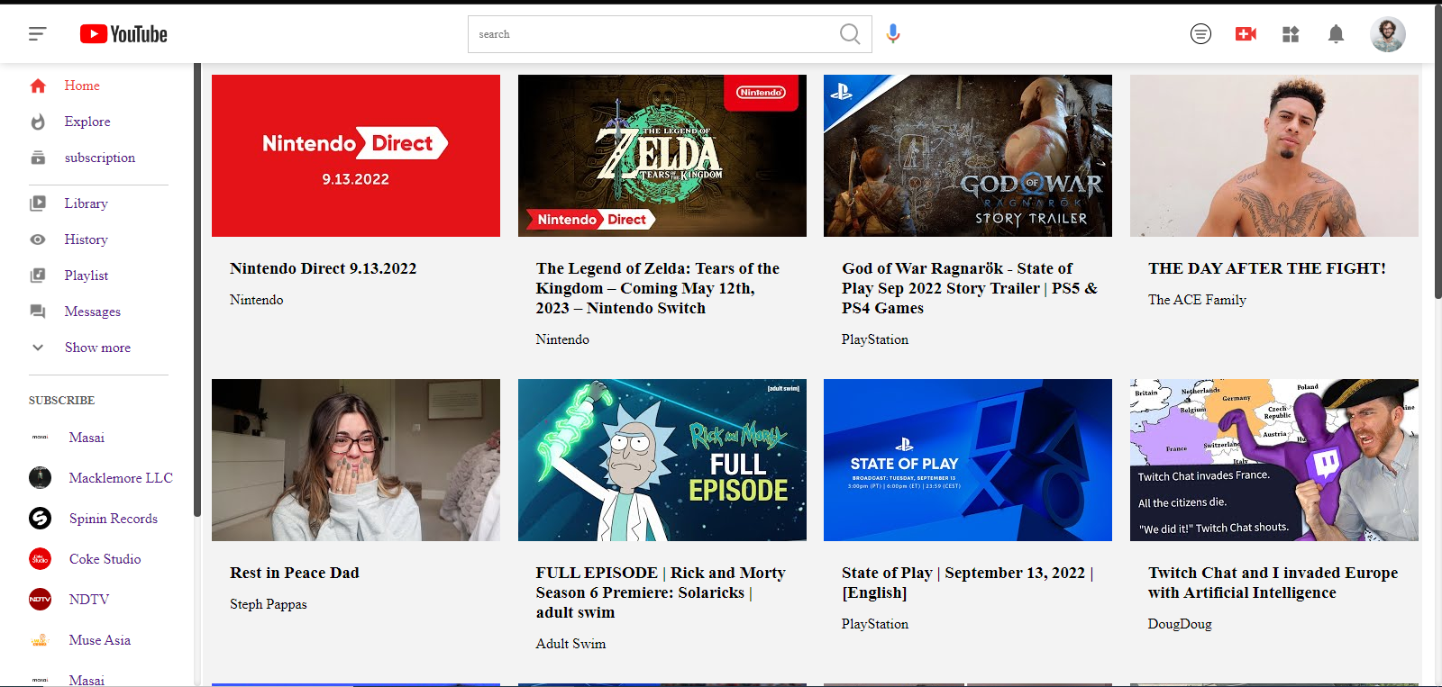Image resolution: width=1442 pixels, height=687 pixels.
Task: Open Rick and Morty FULL EPISODE thumbnail
Action: point(662,460)
